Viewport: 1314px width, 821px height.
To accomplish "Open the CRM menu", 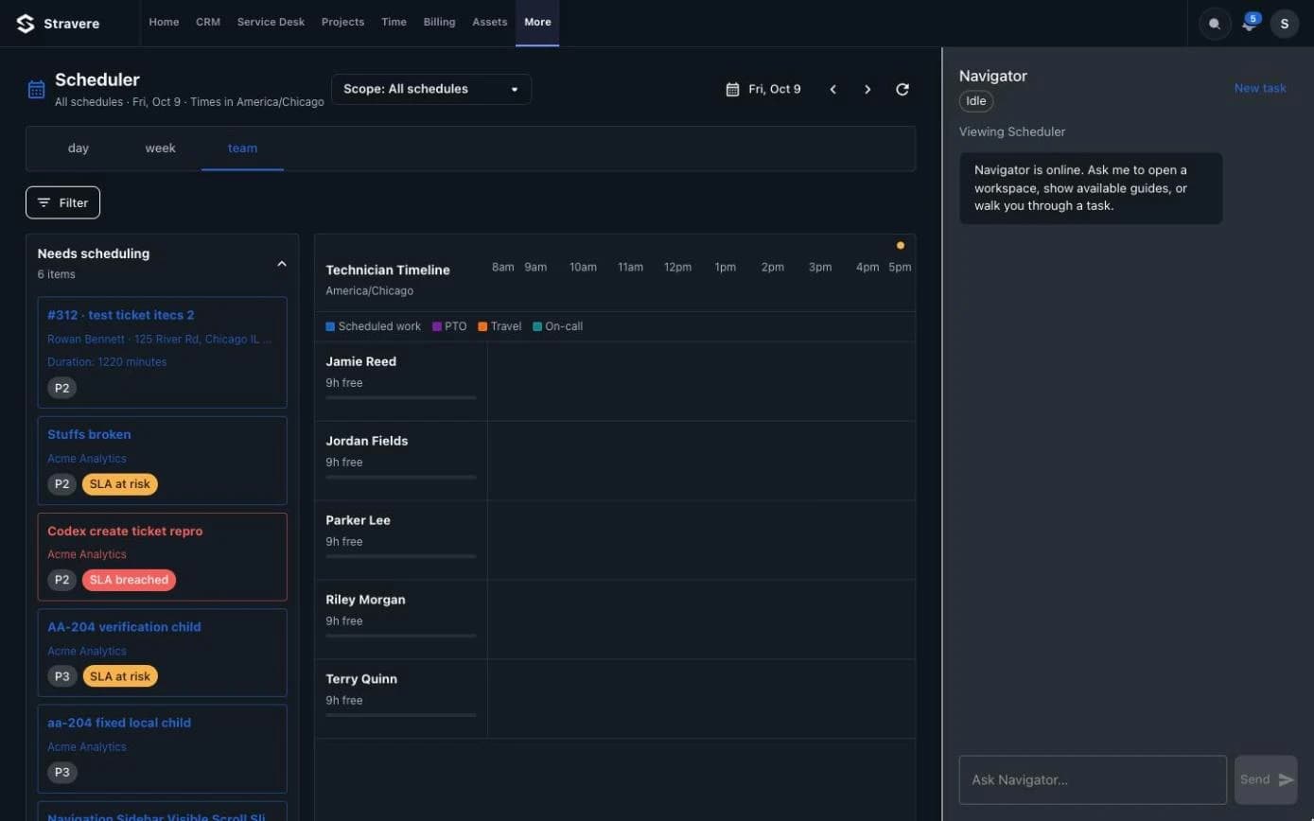I will point(208,22).
